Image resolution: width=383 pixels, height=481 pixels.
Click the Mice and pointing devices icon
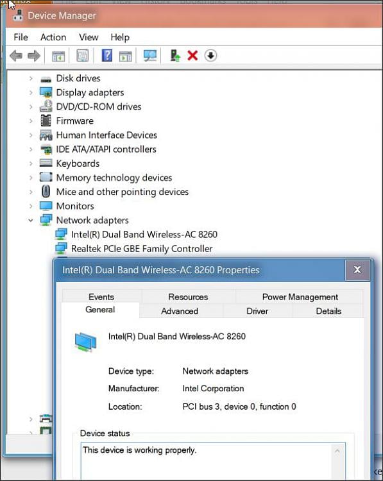coord(46,191)
